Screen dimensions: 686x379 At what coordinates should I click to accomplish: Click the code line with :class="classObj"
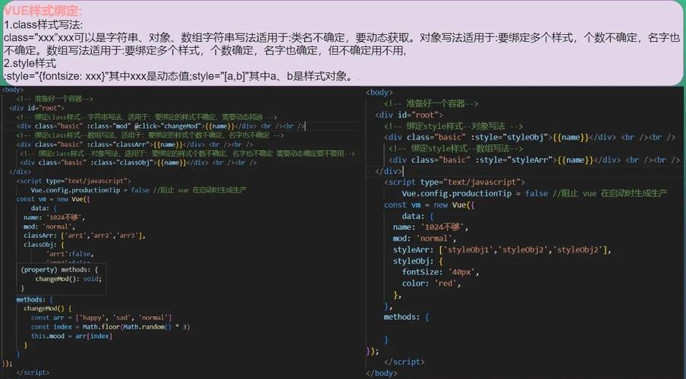[138, 163]
